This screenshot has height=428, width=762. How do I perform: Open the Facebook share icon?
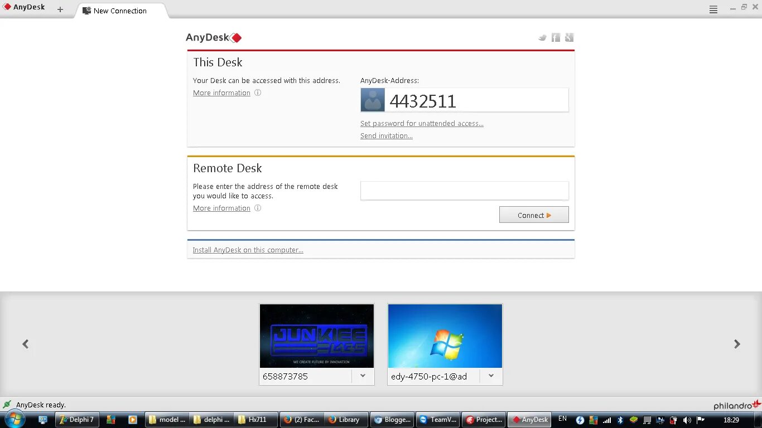tap(556, 37)
